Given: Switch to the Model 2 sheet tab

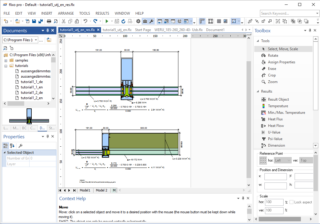Looking at the screenshot, I should [x=101, y=190].
